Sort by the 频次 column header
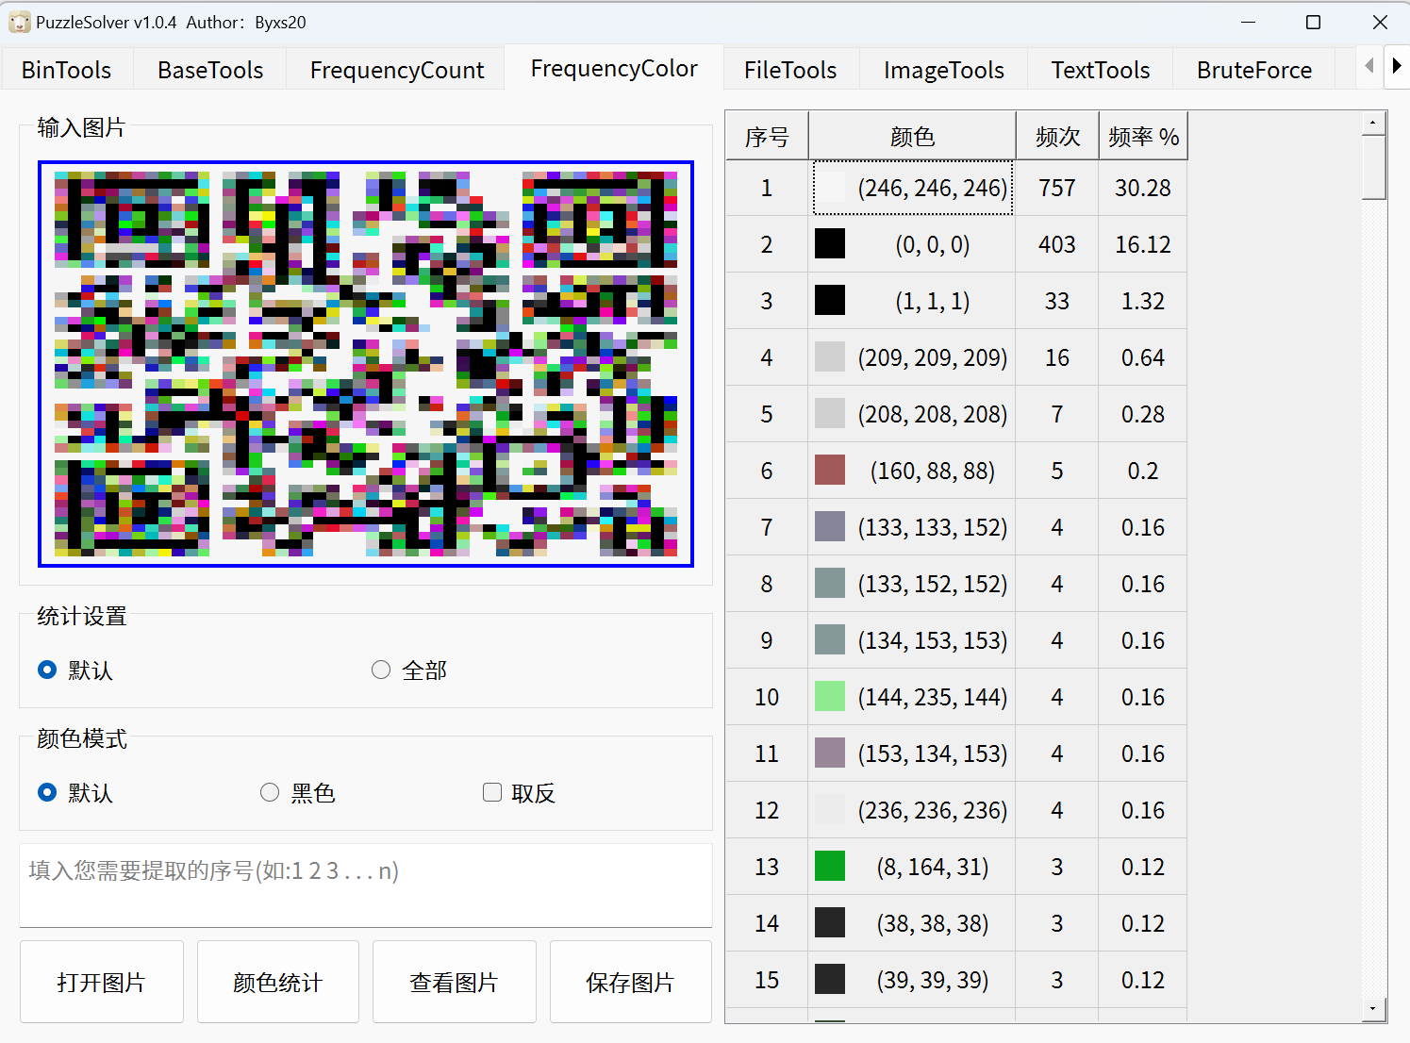 pyautogui.click(x=1057, y=137)
